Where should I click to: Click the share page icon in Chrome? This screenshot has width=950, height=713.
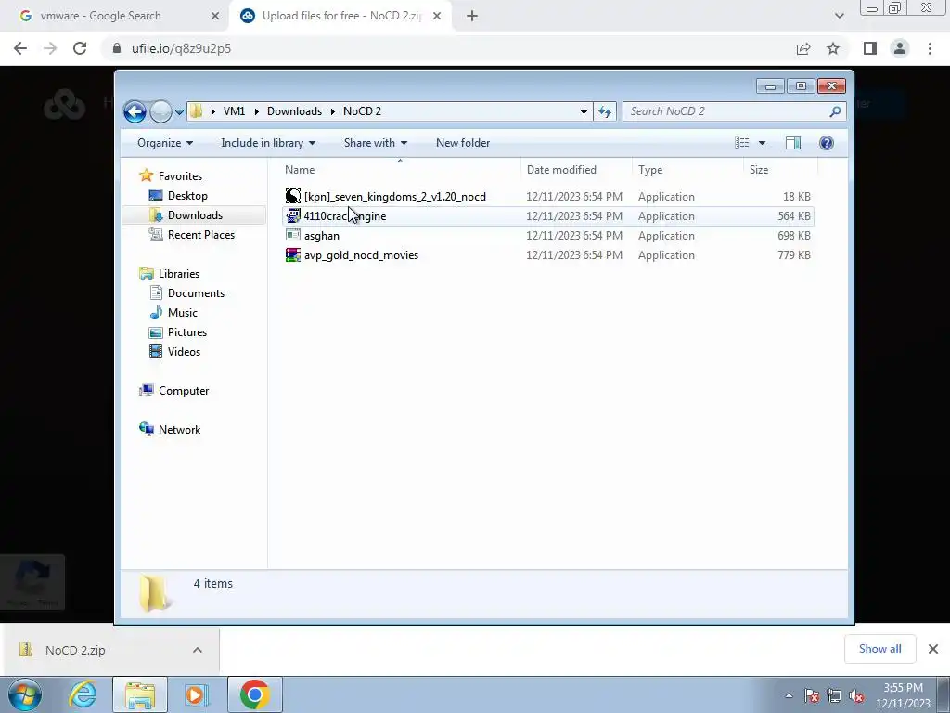click(x=803, y=48)
